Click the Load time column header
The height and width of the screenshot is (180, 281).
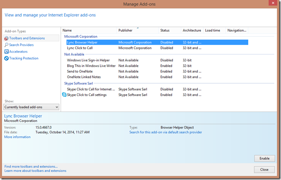tap(212, 31)
